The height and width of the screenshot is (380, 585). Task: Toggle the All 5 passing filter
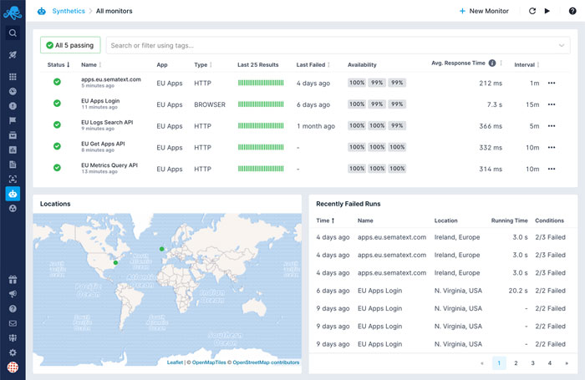tap(71, 45)
